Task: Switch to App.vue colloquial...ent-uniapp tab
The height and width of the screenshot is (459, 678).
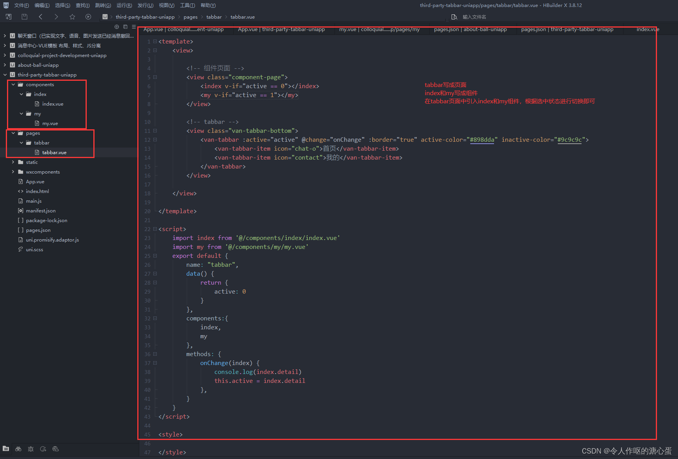Action: click(184, 30)
